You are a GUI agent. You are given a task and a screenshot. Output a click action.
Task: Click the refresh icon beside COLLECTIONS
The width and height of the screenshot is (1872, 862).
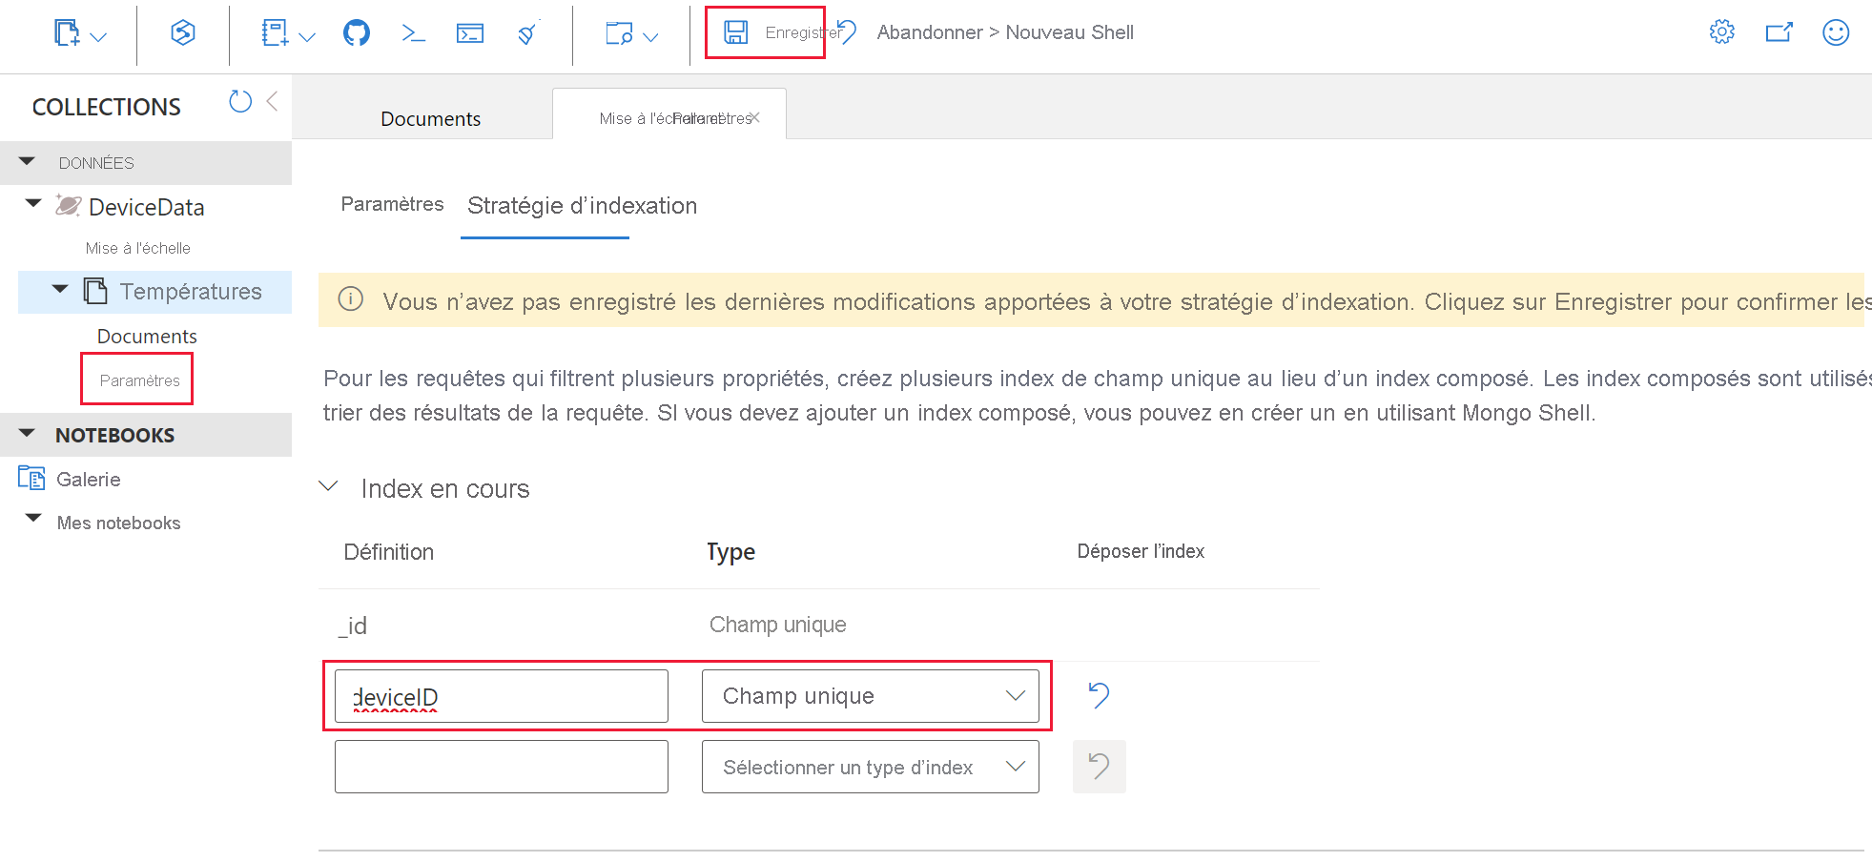pyautogui.click(x=239, y=101)
